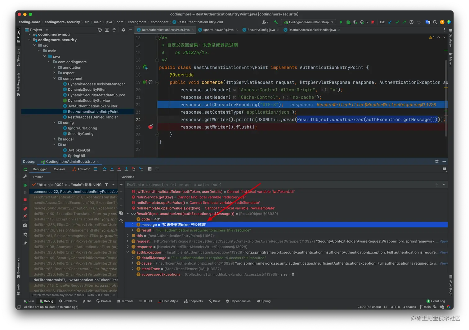Open the Console tab in Debug panel
The width and height of the screenshot is (469, 330).
[x=60, y=169]
